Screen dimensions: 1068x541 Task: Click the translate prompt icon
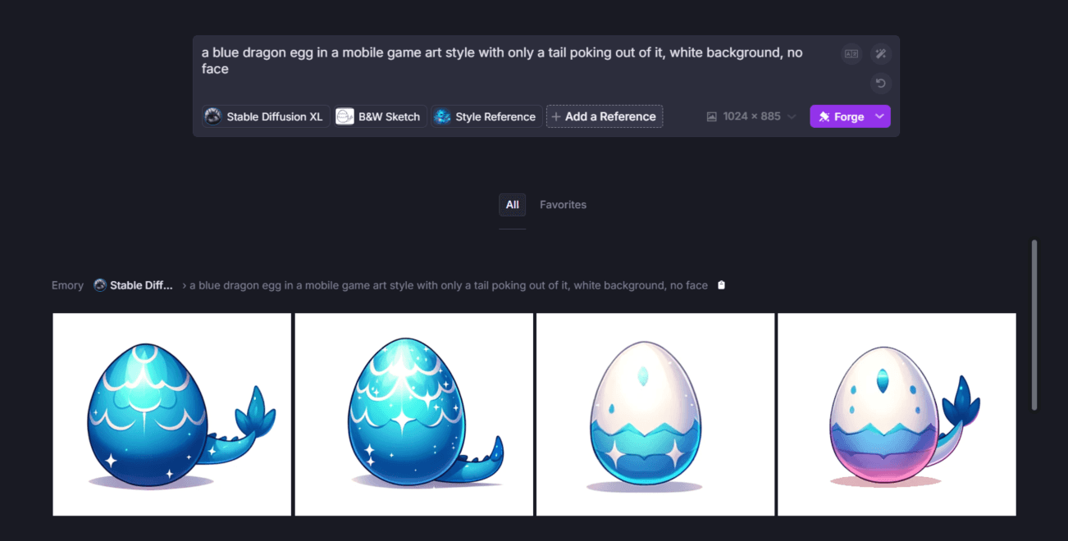click(851, 54)
